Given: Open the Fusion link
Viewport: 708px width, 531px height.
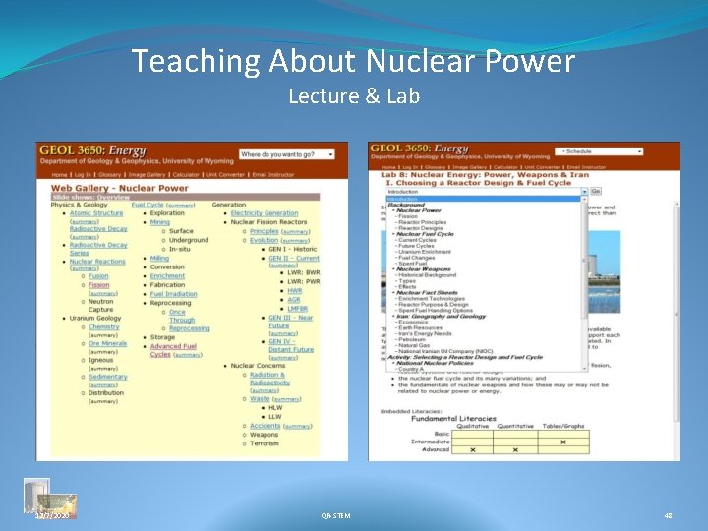Looking at the screenshot, I should pos(98,276).
